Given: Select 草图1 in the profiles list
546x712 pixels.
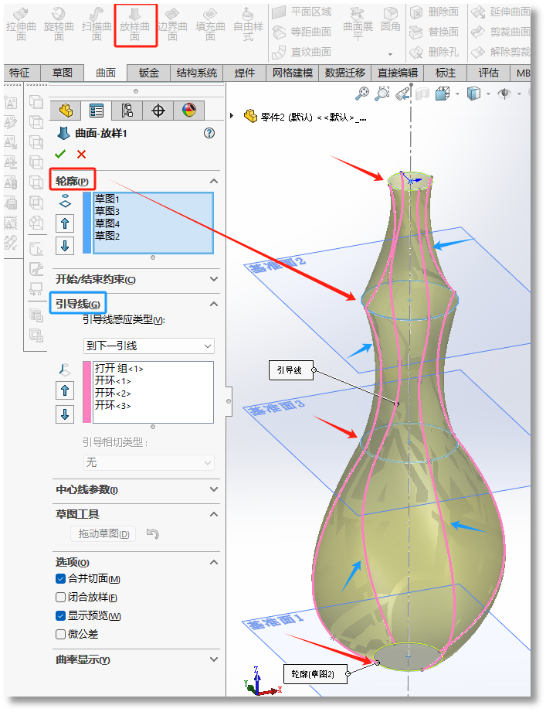Looking at the screenshot, I should tap(153, 199).
